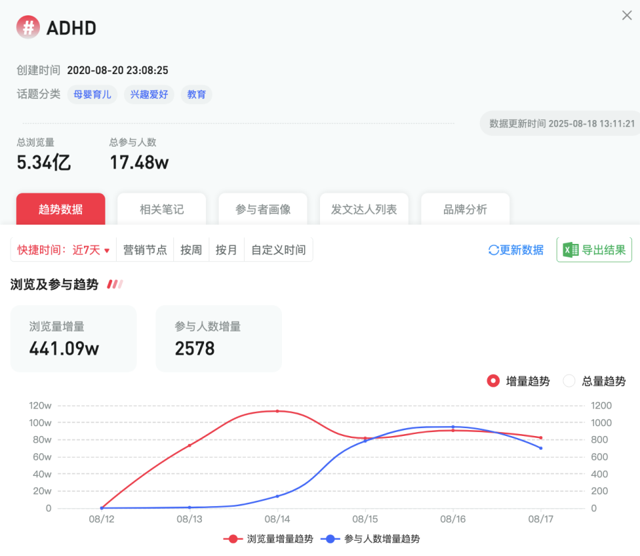Screen dimensions: 640x556
Task: Click the 营销节点 filter option
Action: tap(145, 249)
